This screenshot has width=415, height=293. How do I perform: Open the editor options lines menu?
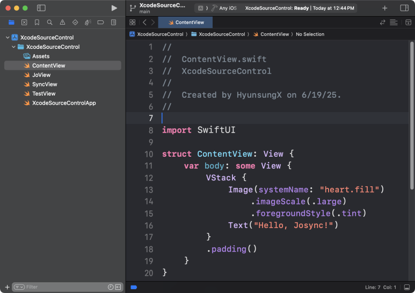tap(394, 23)
